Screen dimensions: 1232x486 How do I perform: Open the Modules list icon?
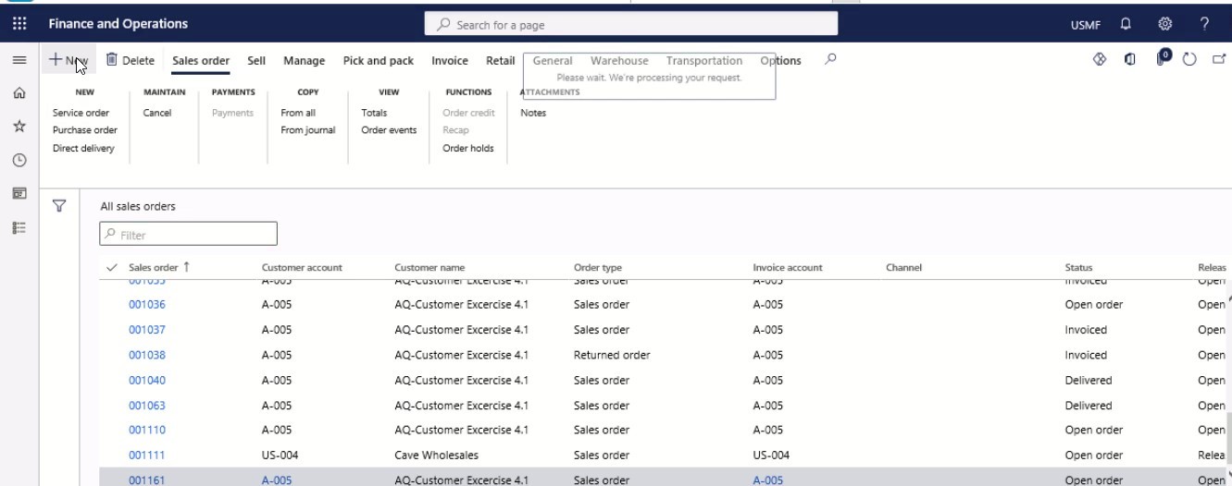(x=19, y=226)
